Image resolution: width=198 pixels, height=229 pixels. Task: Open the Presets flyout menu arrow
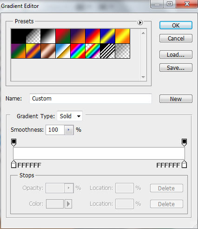click(140, 22)
